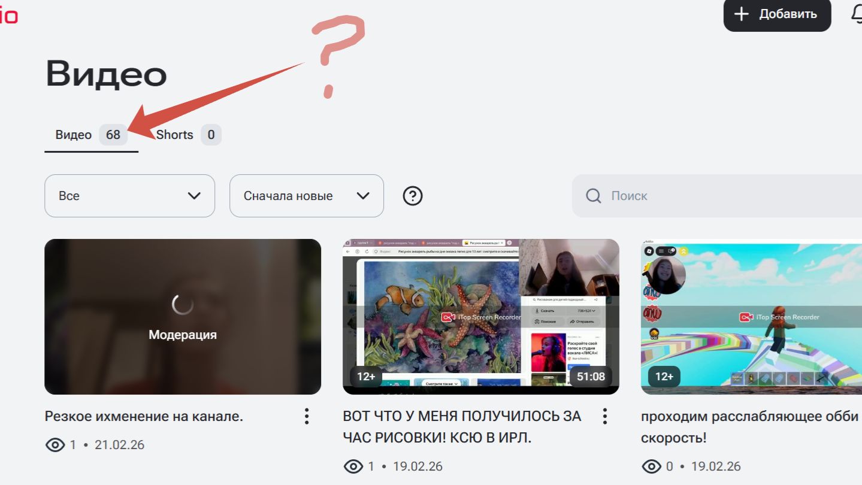
Task: Click the Видео page heading
Action: tap(106, 74)
